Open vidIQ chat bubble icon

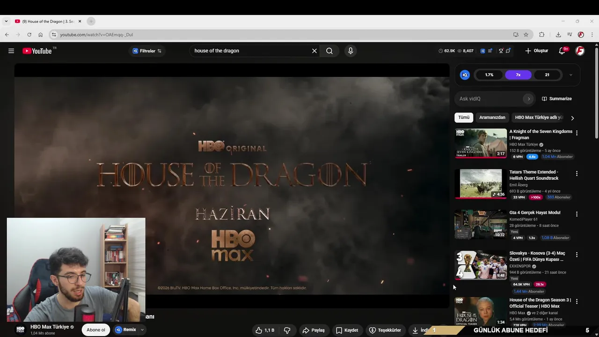[x=508, y=51]
